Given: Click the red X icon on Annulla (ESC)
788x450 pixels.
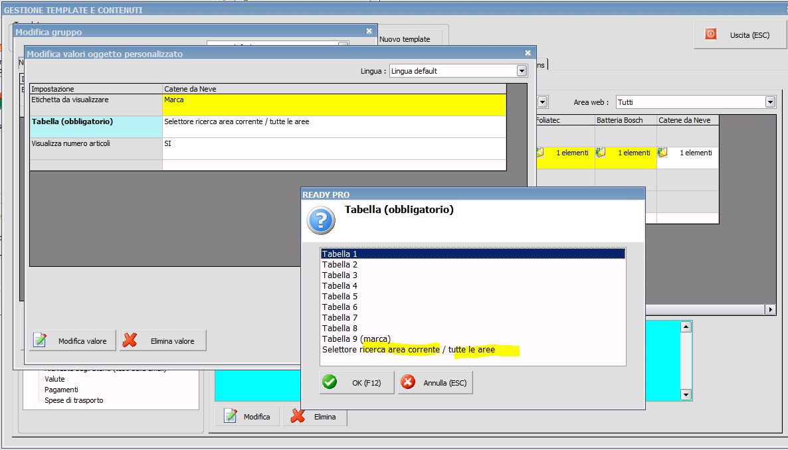Looking at the screenshot, I should [407, 382].
